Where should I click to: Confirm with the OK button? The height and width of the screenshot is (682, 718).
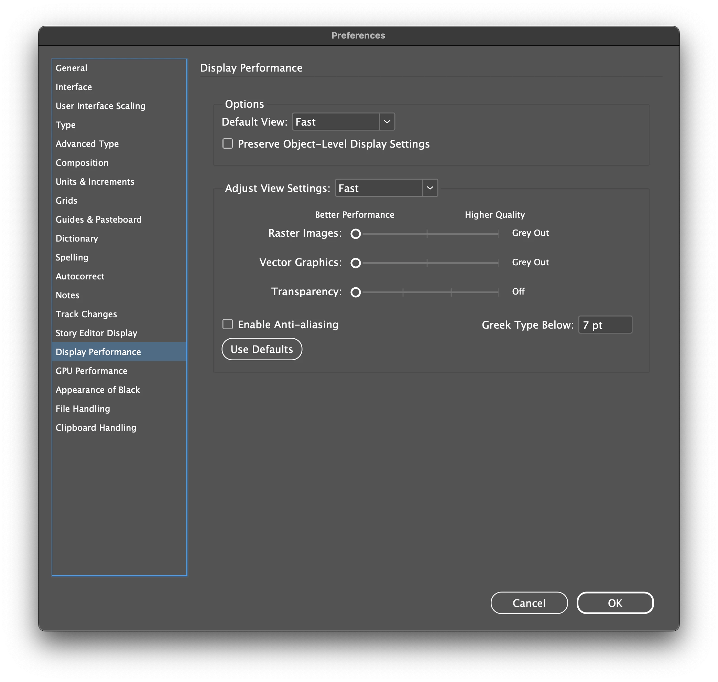[615, 603]
